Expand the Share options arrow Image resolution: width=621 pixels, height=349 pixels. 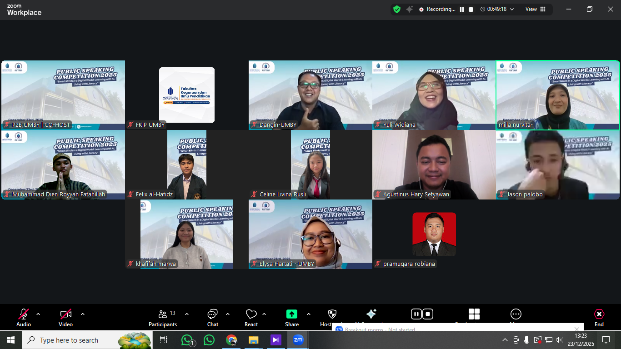pyautogui.click(x=309, y=314)
